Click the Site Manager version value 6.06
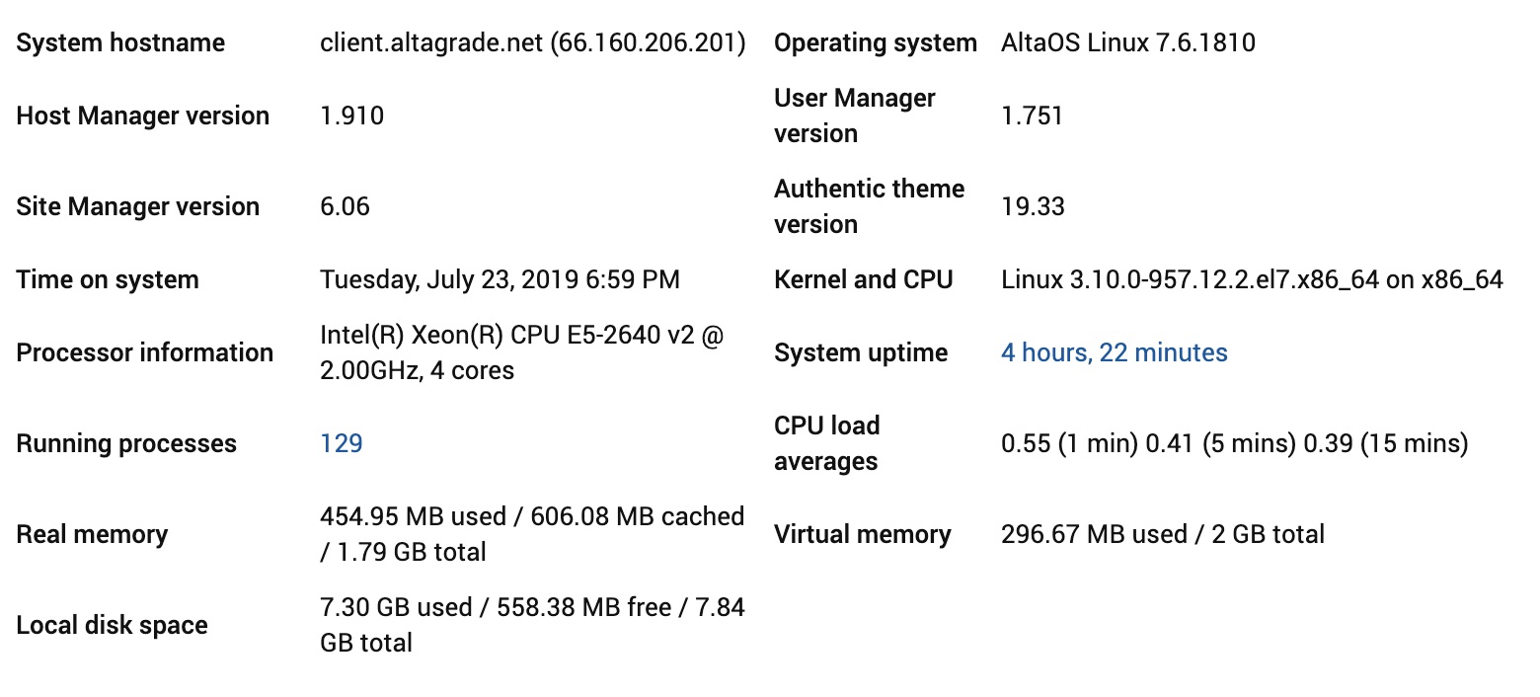1540x697 pixels. pos(346,206)
